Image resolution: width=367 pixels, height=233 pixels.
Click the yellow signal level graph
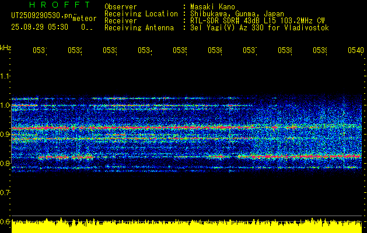(x=187, y=225)
